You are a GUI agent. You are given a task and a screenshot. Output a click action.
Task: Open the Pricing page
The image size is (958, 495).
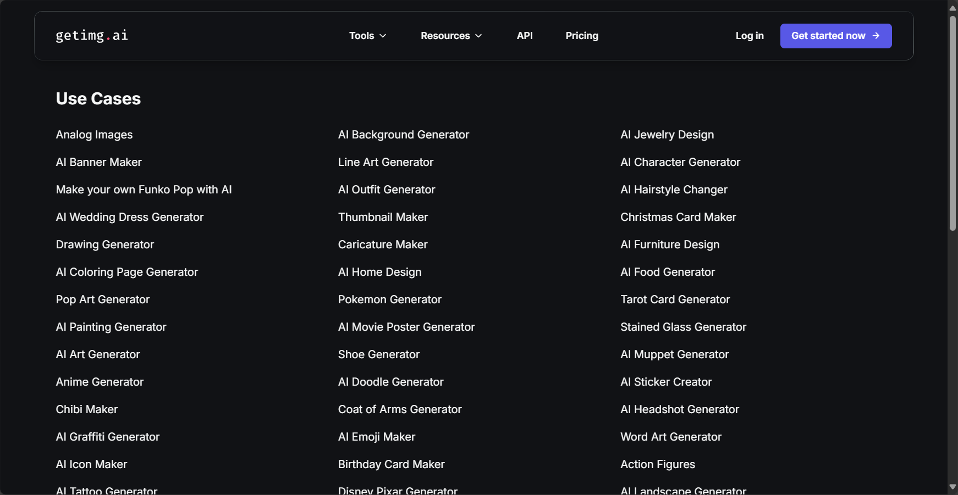coord(582,36)
